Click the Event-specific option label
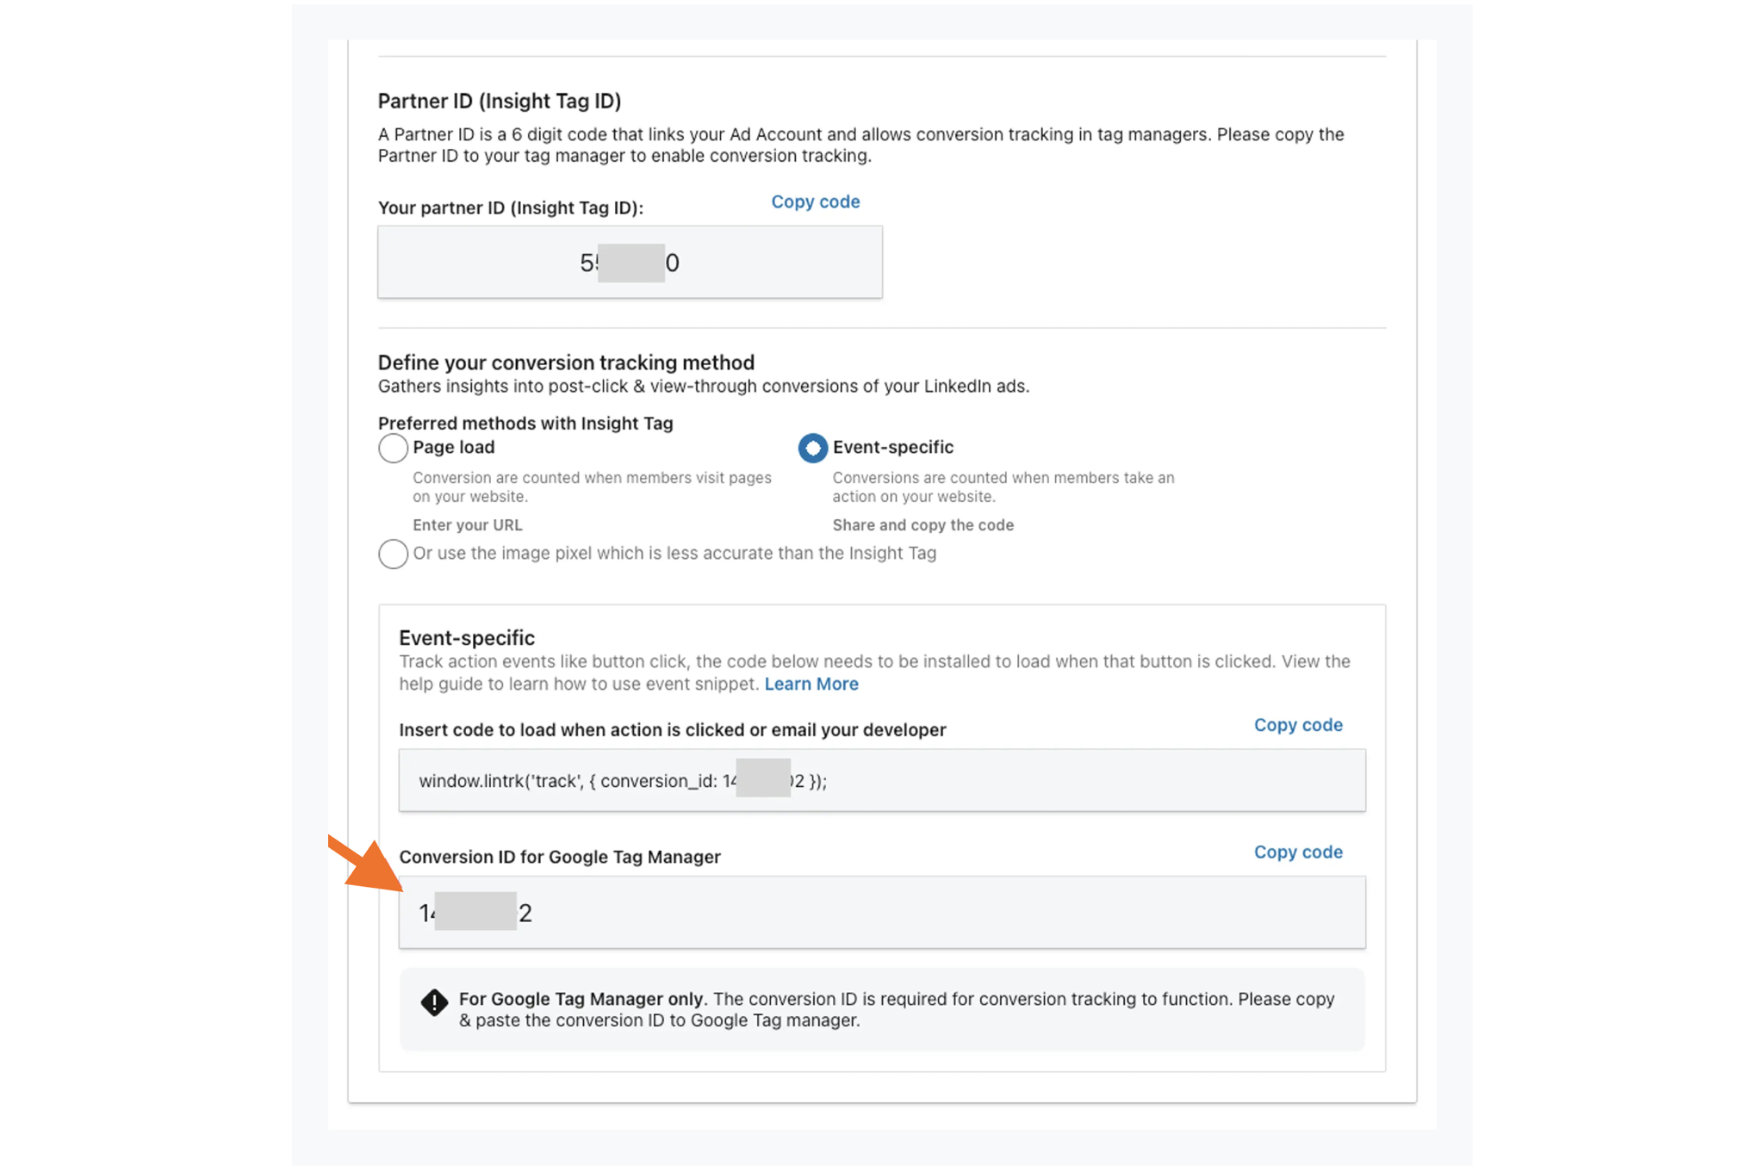1764x1171 pixels. pos(892,447)
